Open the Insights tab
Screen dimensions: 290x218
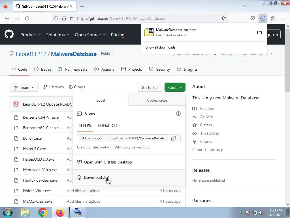pyautogui.click(x=187, y=69)
